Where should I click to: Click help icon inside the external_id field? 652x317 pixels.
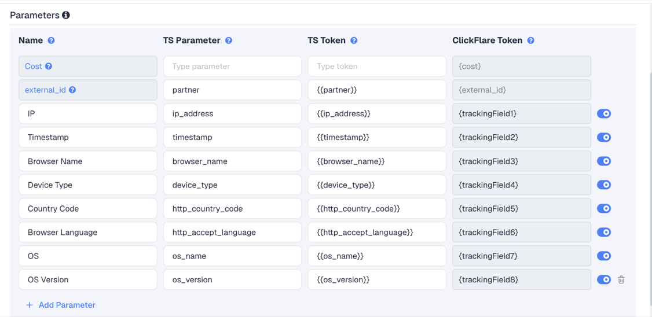[72, 90]
